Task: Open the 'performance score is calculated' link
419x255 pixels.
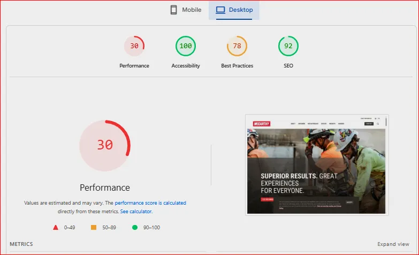Action: [x=150, y=203]
